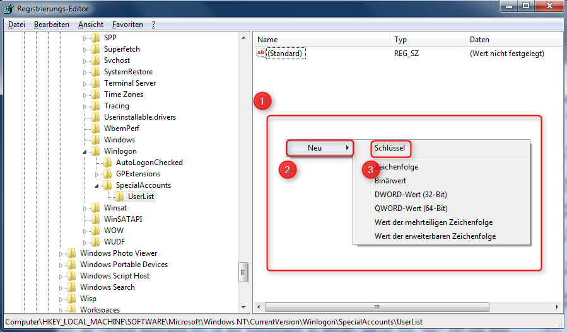Click the SpecialAccounts folder icon
Image resolution: width=567 pixels, height=332 pixels.
click(x=107, y=185)
